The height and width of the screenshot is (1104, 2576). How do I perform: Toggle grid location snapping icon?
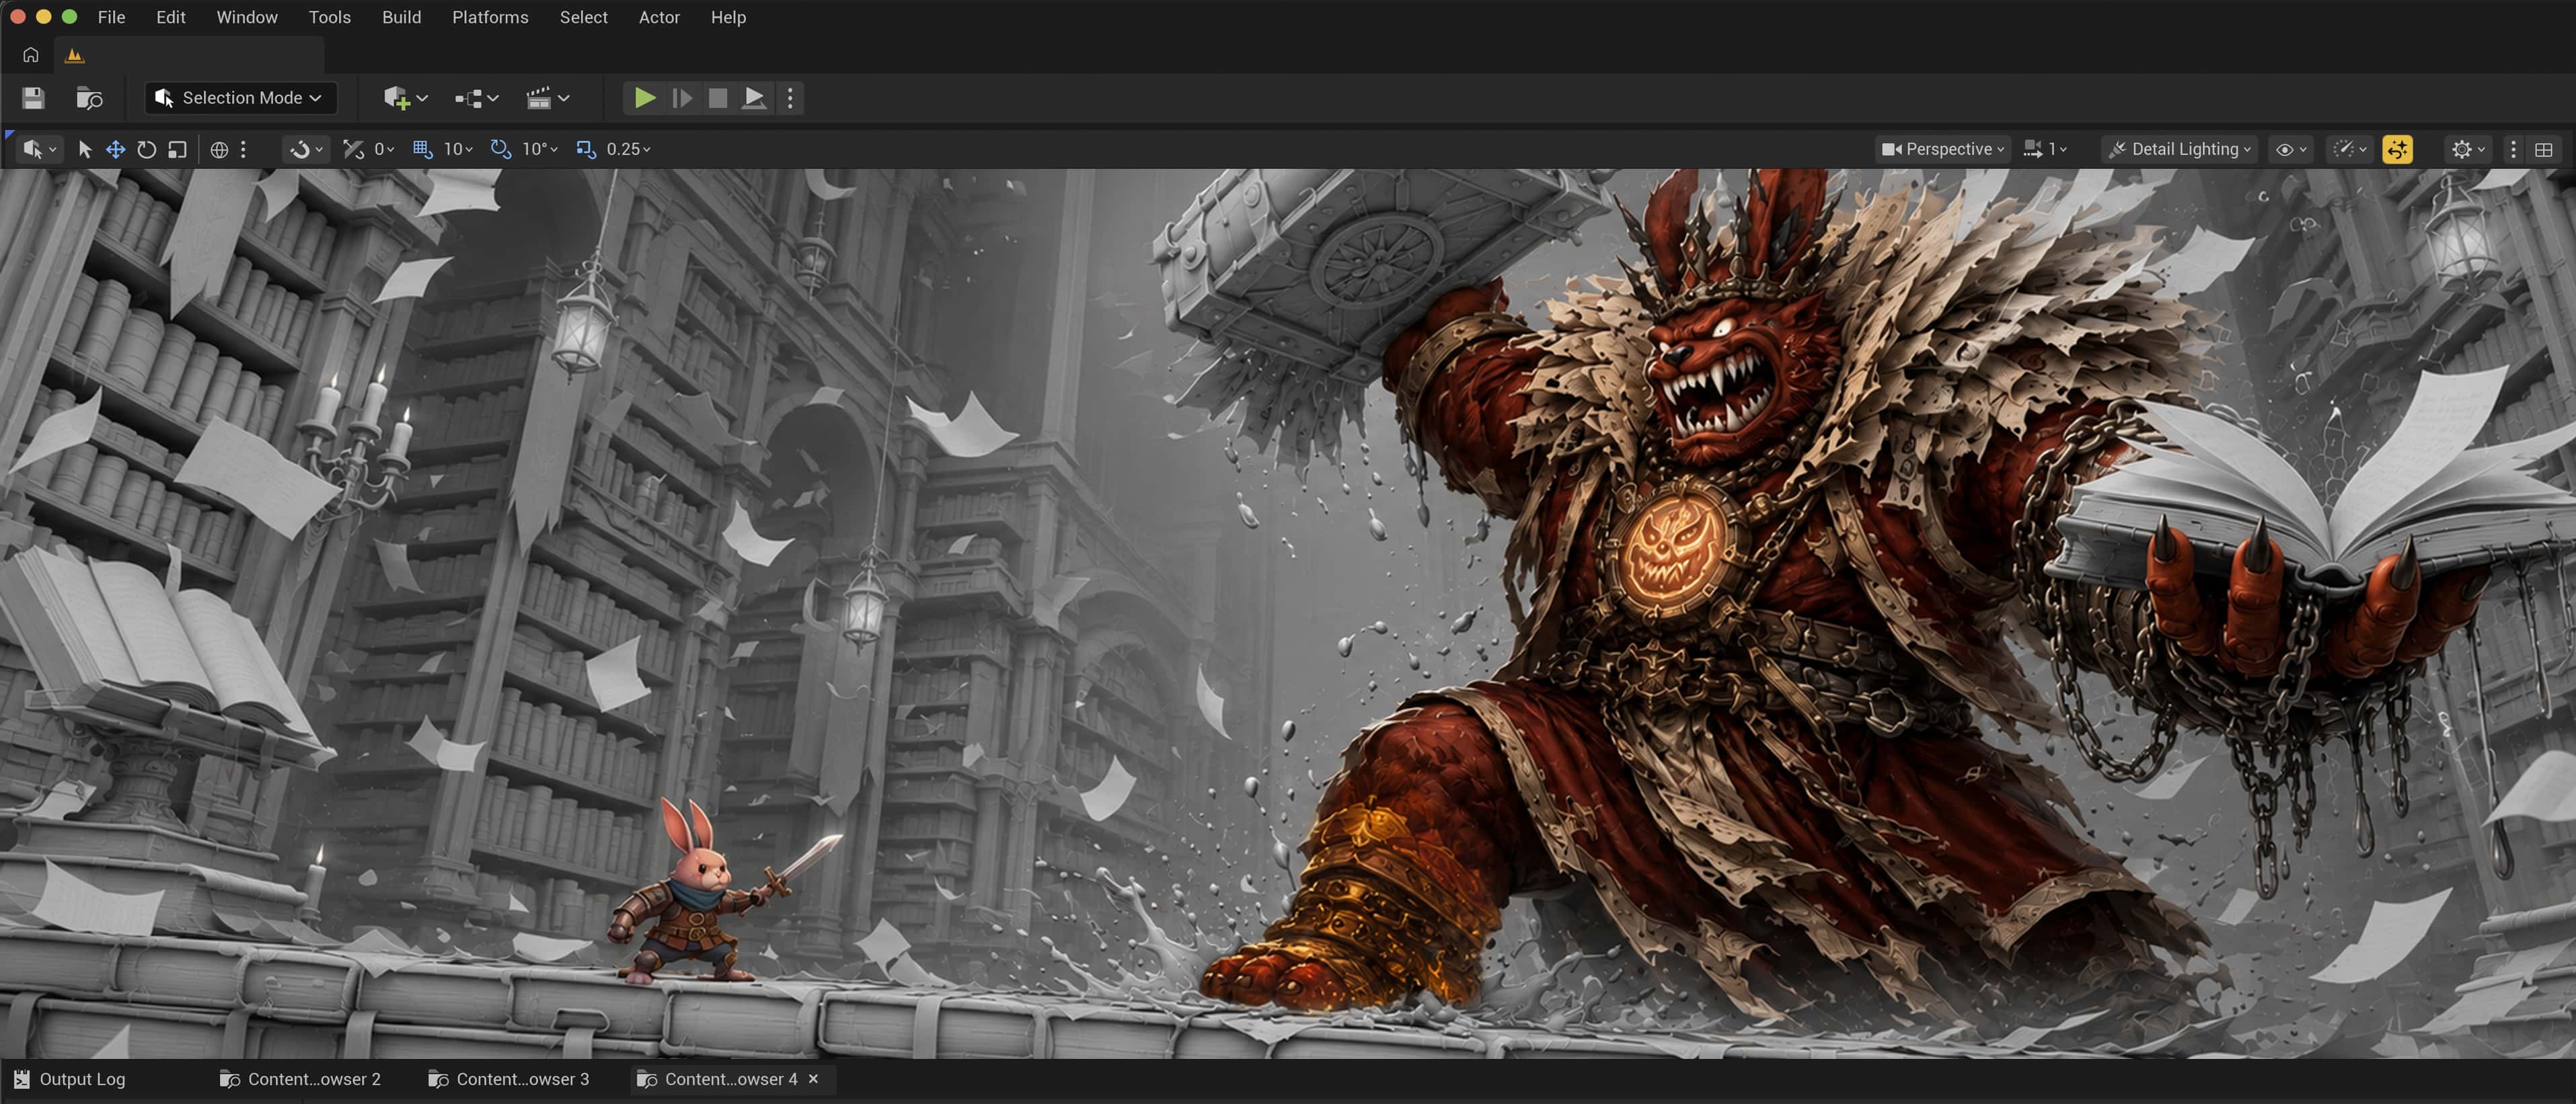point(423,149)
